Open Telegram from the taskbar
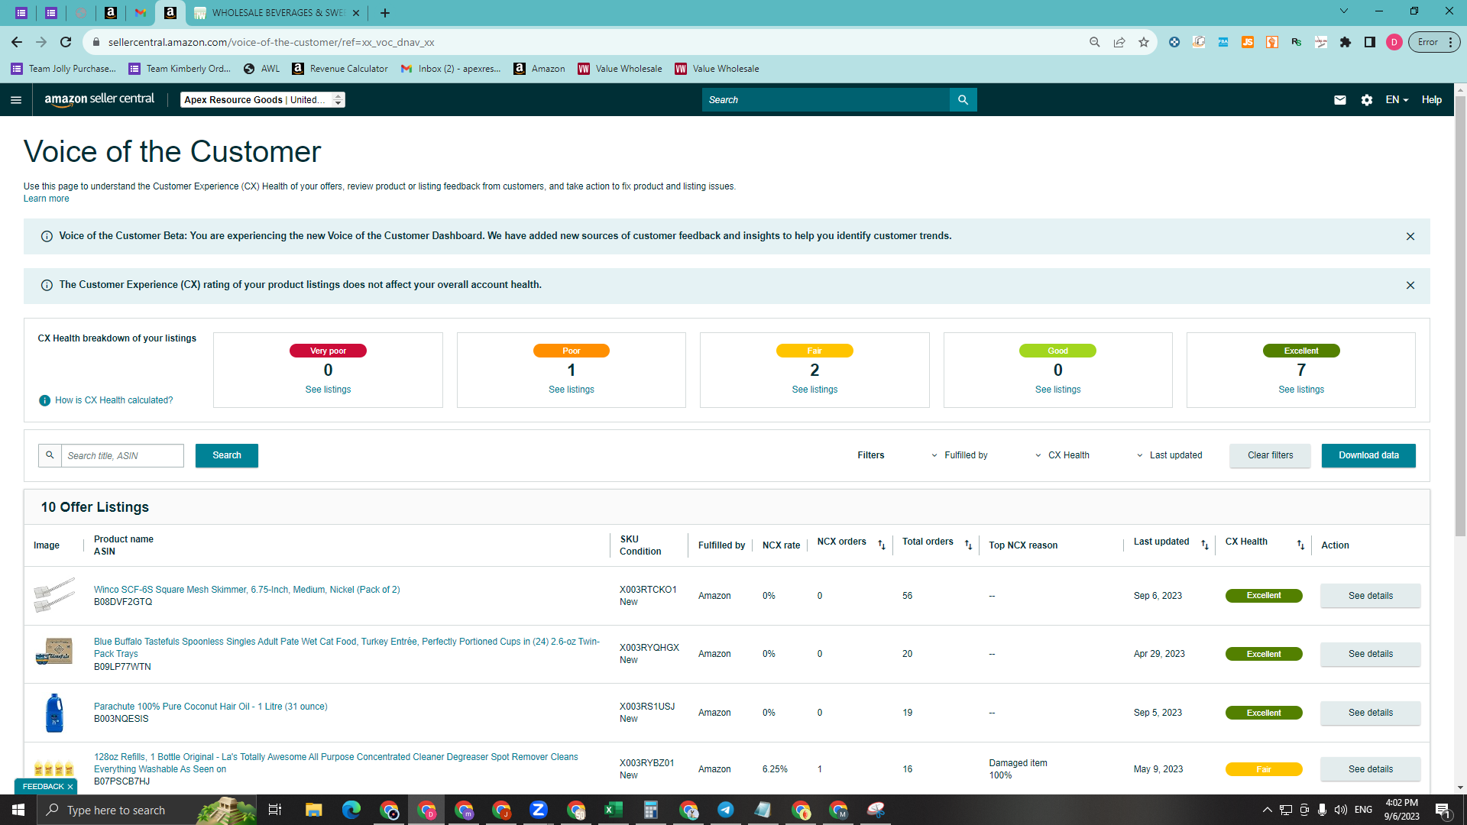Viewport: 1467px width, 825px height. point(726,810)
